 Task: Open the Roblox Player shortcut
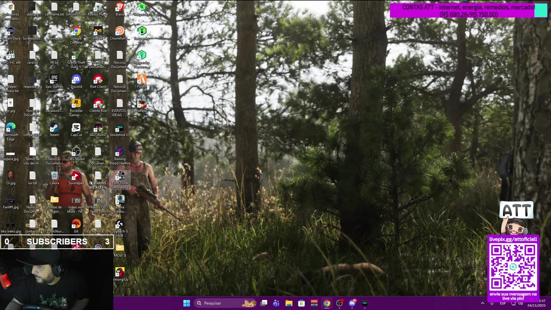pyautogui.click(x=98, y=9)
